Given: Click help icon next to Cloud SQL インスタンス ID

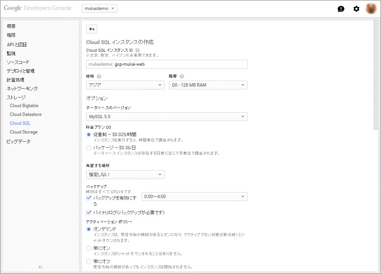Looking at the screenshot, I should pyautogui.click(x=138, y=50).
